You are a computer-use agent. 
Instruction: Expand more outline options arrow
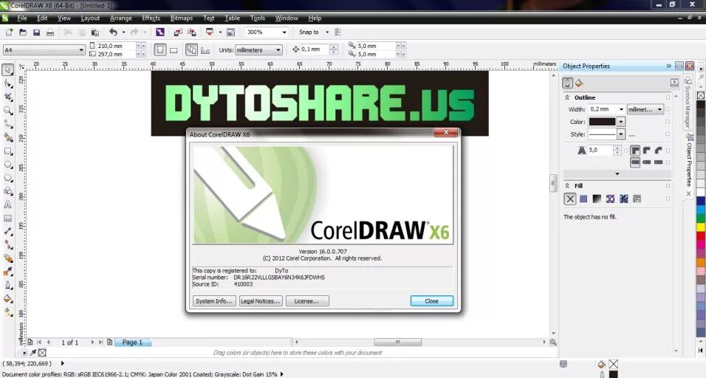pyautogui.click(x=617, y=173)
